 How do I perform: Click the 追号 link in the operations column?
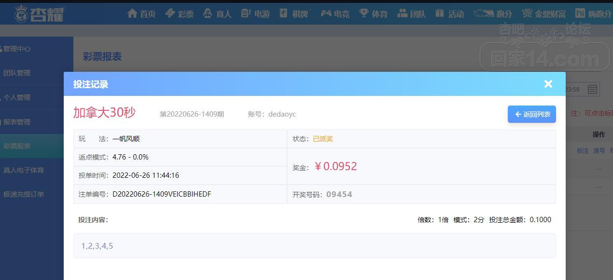pos(599,151)
